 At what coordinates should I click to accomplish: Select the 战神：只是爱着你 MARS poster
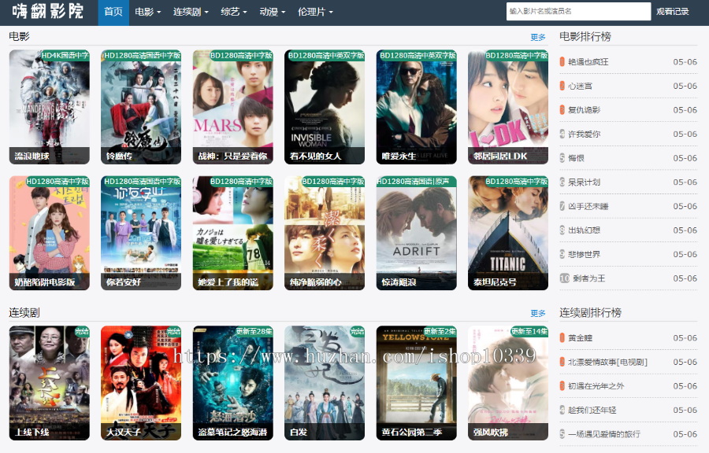[x=233, y=106]
